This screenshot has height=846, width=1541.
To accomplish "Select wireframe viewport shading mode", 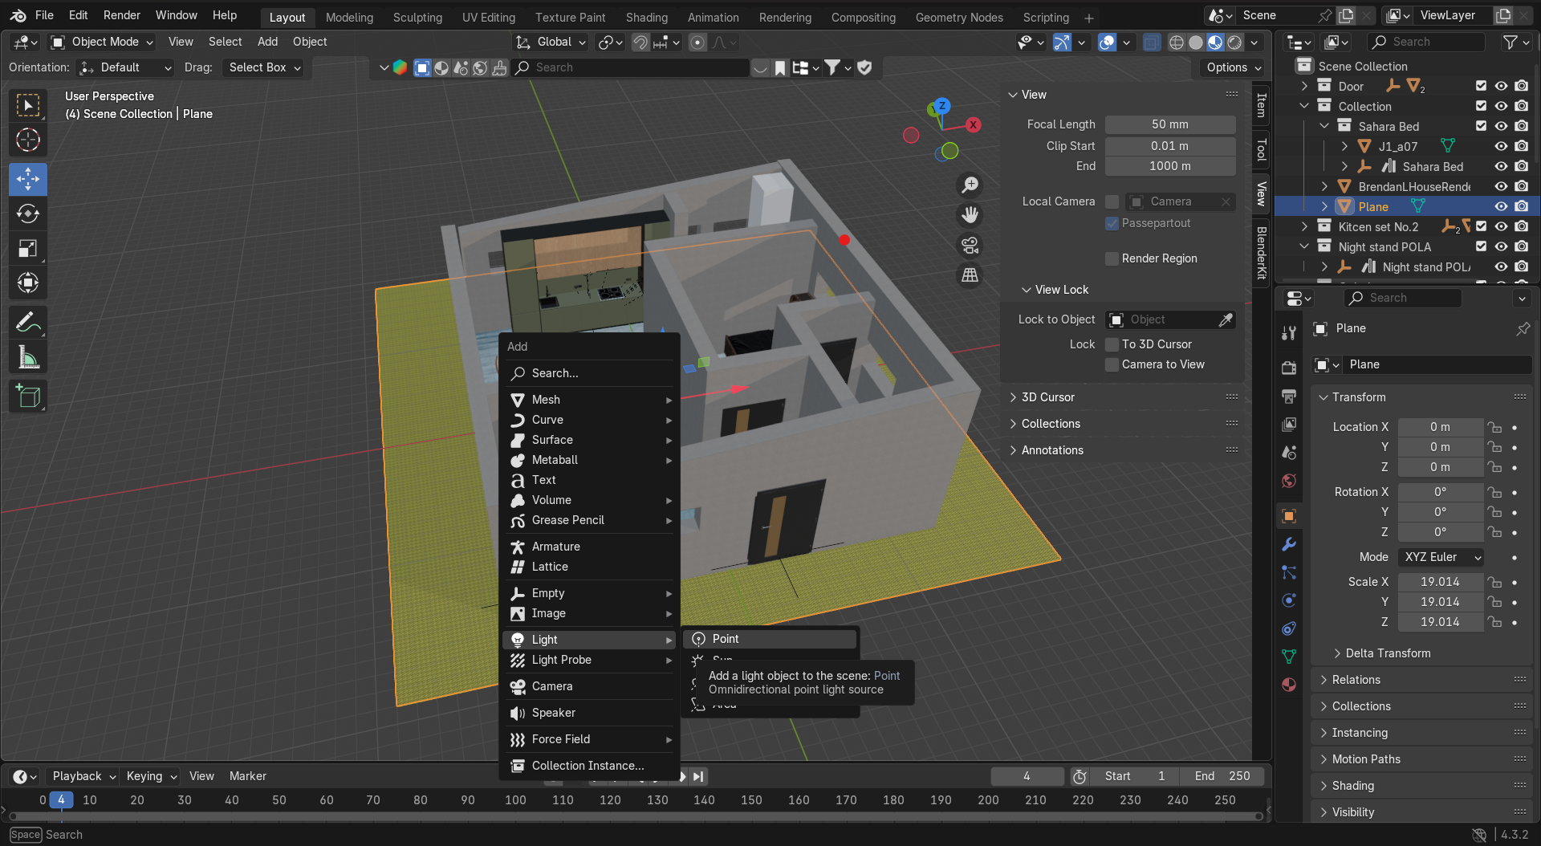I will click(1177, 43).
